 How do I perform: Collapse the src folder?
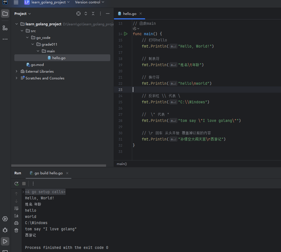(22, 31)
